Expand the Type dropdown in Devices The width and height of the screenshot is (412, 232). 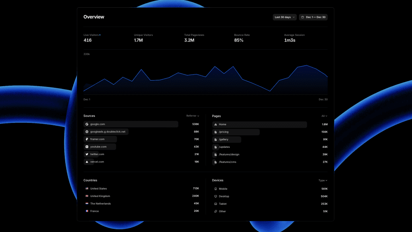pos(323,180)
